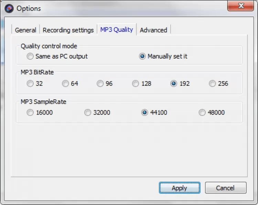258x205 pixels.
Task: Choose 96 as MP3 bitrate
Action: tap(100, 83)
